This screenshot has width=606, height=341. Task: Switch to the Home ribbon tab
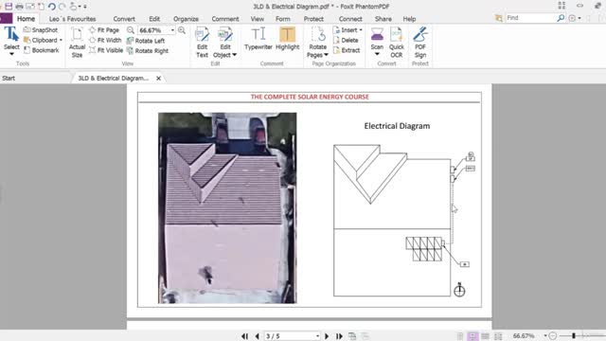pyautogui.click(x=26, y=19)
